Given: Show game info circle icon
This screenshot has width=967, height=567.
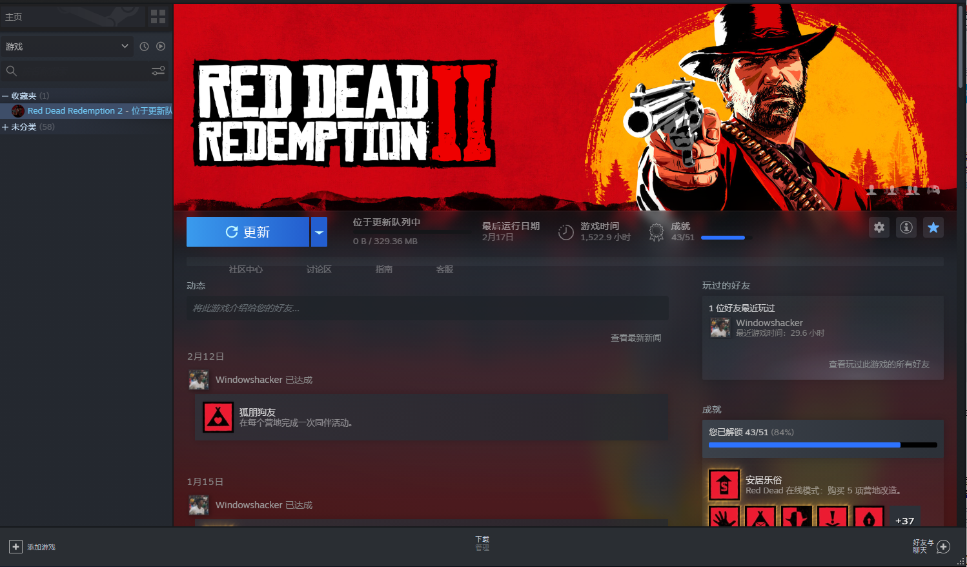Looking at the screenshot, I should tap(906, 227).
